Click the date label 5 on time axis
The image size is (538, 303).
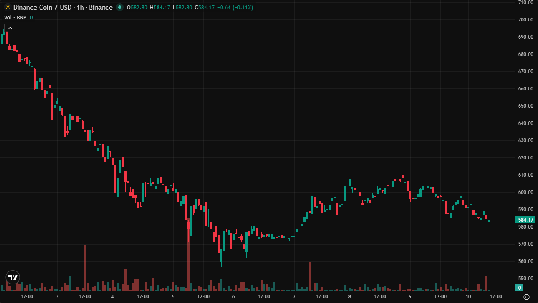pos(173,297)
